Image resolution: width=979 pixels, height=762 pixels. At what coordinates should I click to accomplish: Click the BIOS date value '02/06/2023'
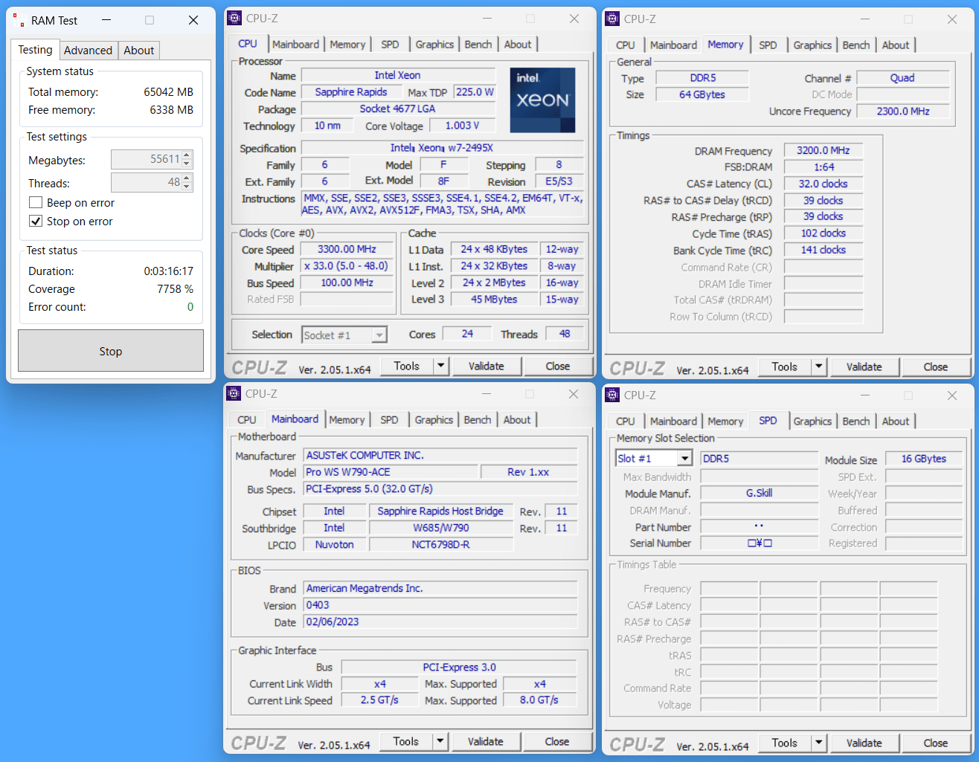pyautogui.click(x=440, y=621)
